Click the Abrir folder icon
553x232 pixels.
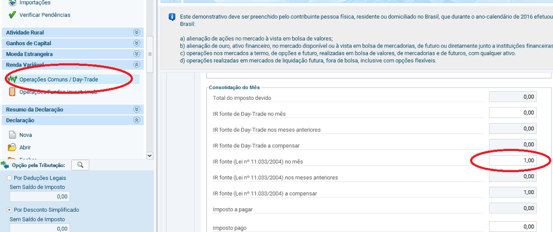click(x=12, y=147)
